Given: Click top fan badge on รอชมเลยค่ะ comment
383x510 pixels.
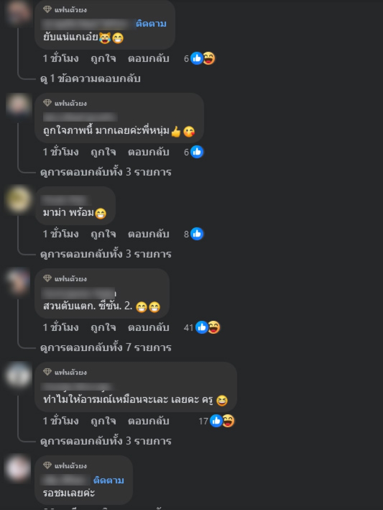Looking at the screenshot, I should (47, 465).
